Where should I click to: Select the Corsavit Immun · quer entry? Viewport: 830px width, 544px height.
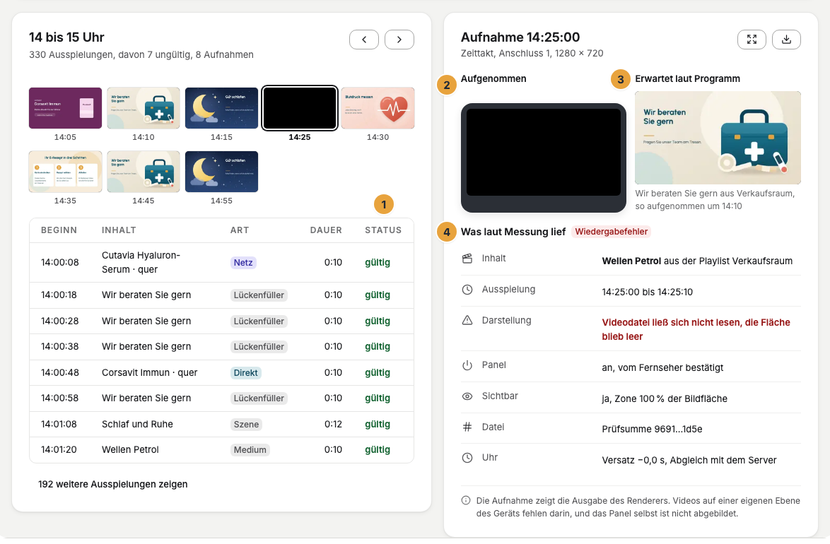pyautogui.click(x=149, y=372)
